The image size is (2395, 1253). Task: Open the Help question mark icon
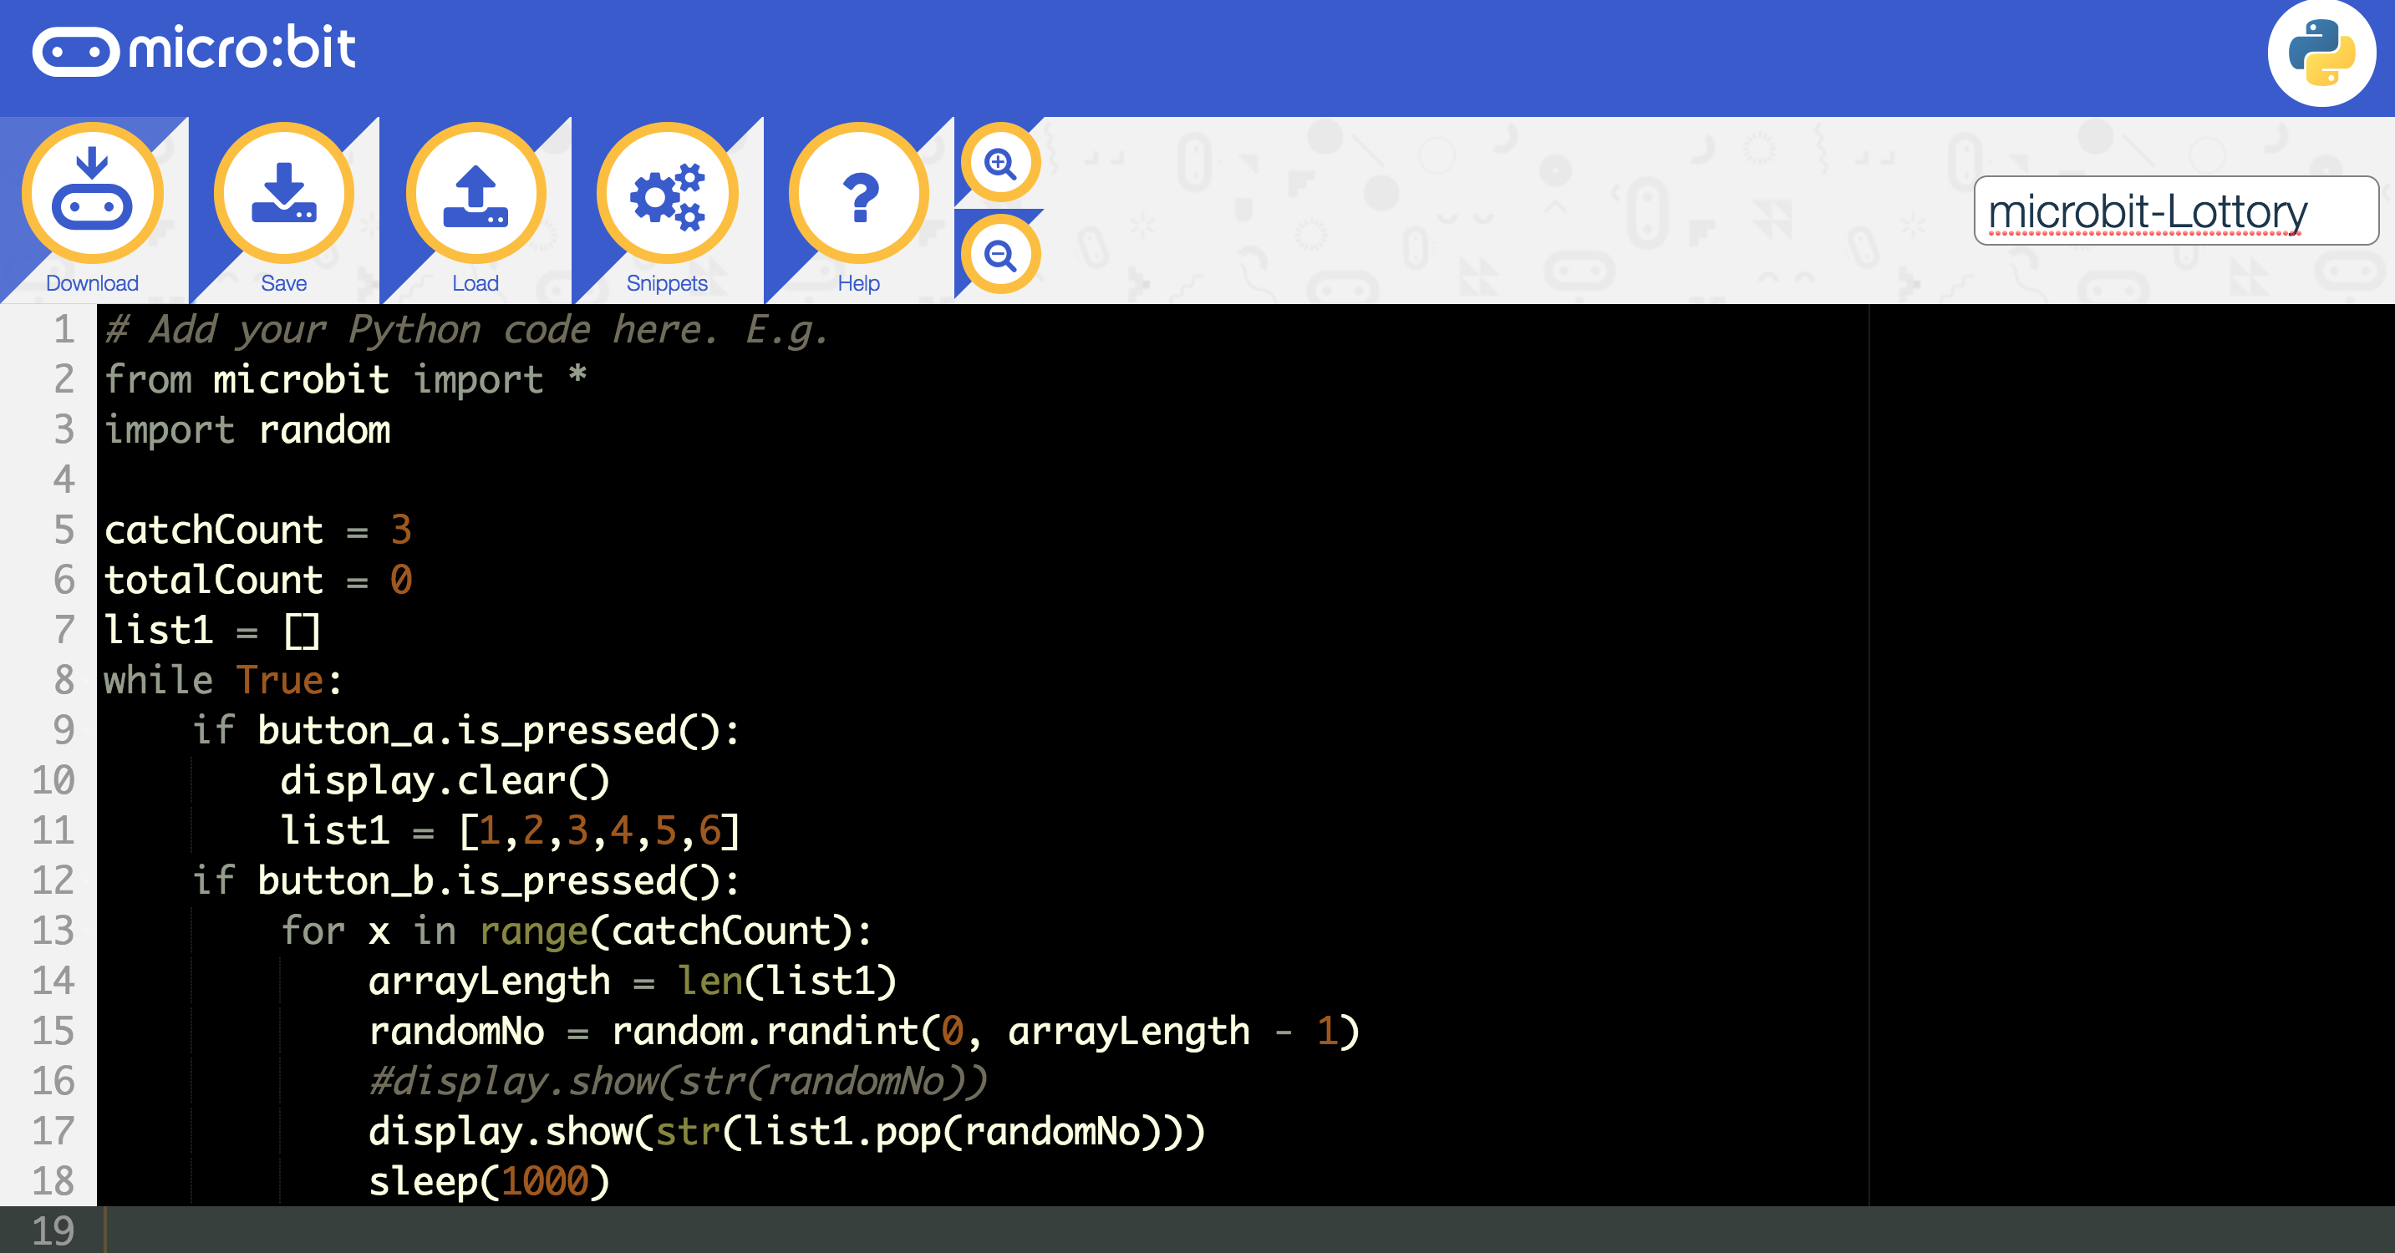859,195
